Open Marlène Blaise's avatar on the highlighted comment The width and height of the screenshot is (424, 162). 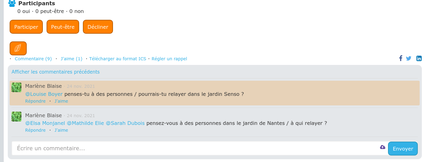[x=16, y=87]
